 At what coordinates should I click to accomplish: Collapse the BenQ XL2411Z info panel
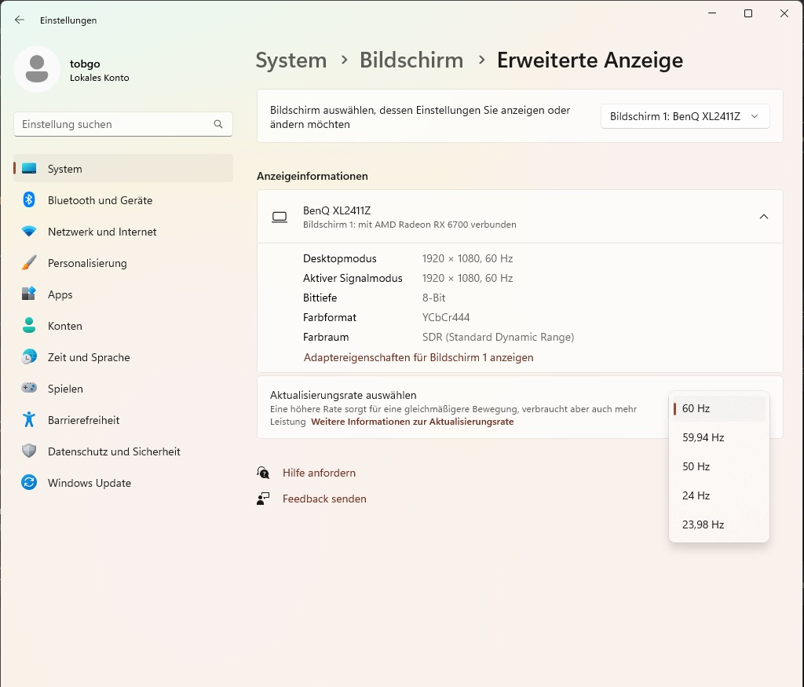click(x=763, y=217)
